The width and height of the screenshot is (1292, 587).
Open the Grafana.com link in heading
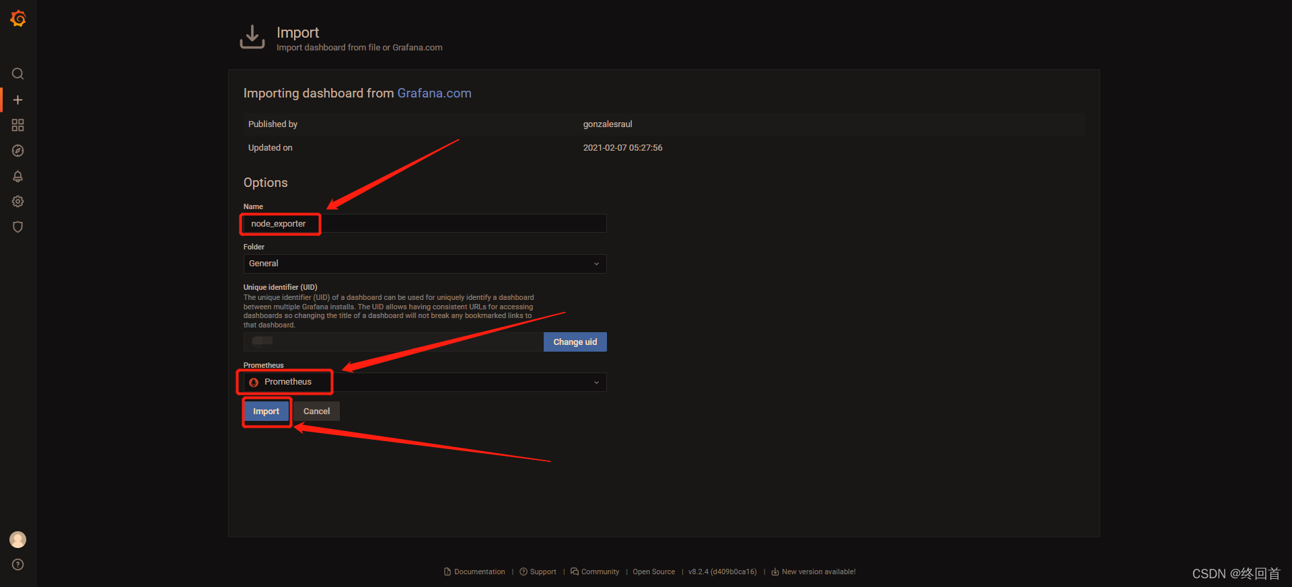[434, 93]
